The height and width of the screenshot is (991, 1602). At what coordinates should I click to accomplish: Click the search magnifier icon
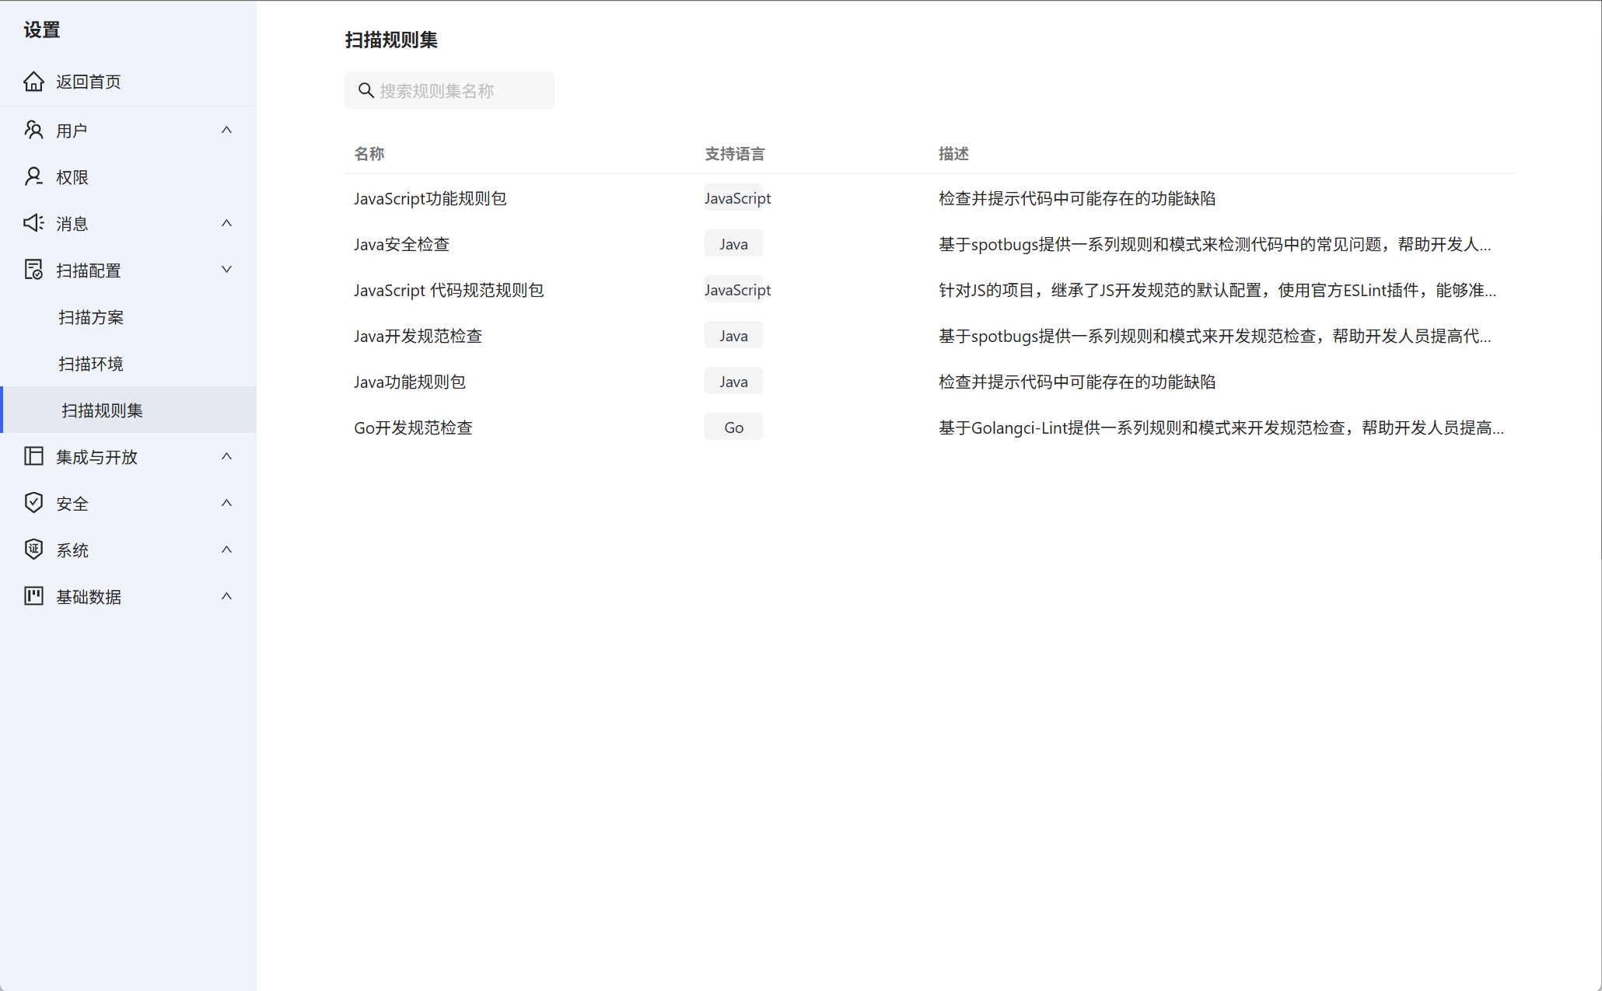tap(366, 90)
